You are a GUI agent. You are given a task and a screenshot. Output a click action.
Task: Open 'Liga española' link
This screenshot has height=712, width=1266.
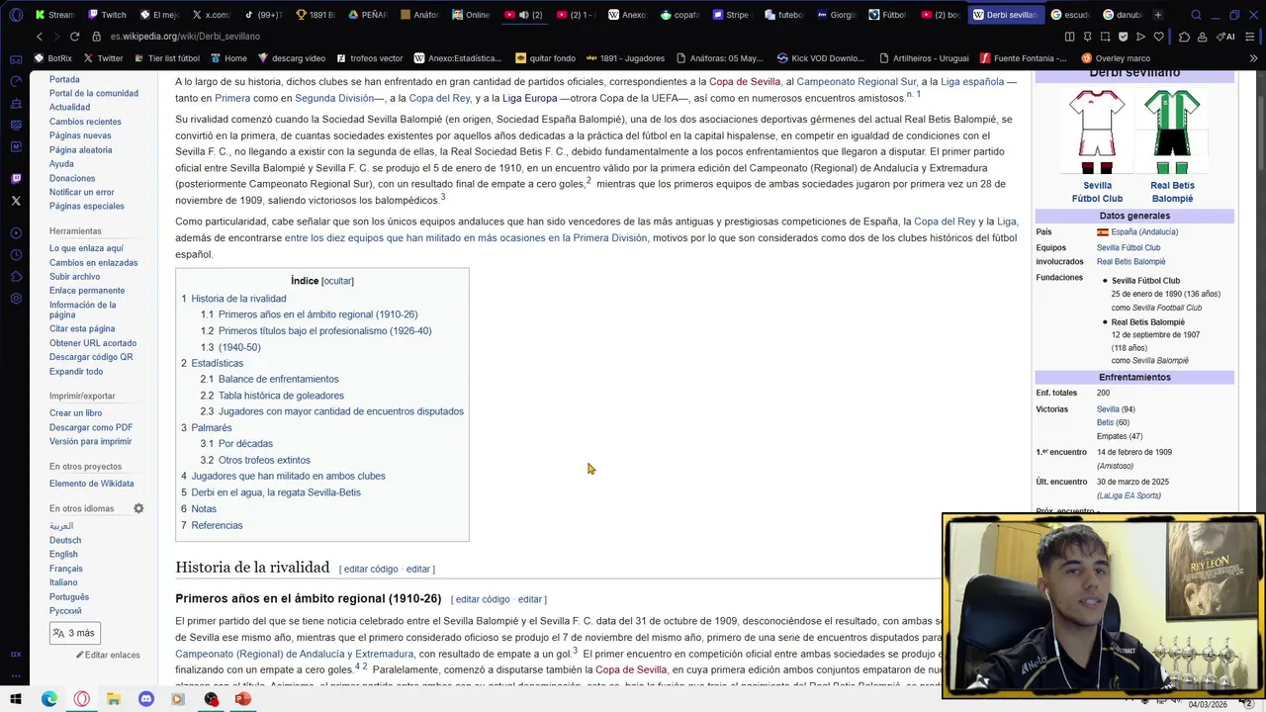coord(971,81)
